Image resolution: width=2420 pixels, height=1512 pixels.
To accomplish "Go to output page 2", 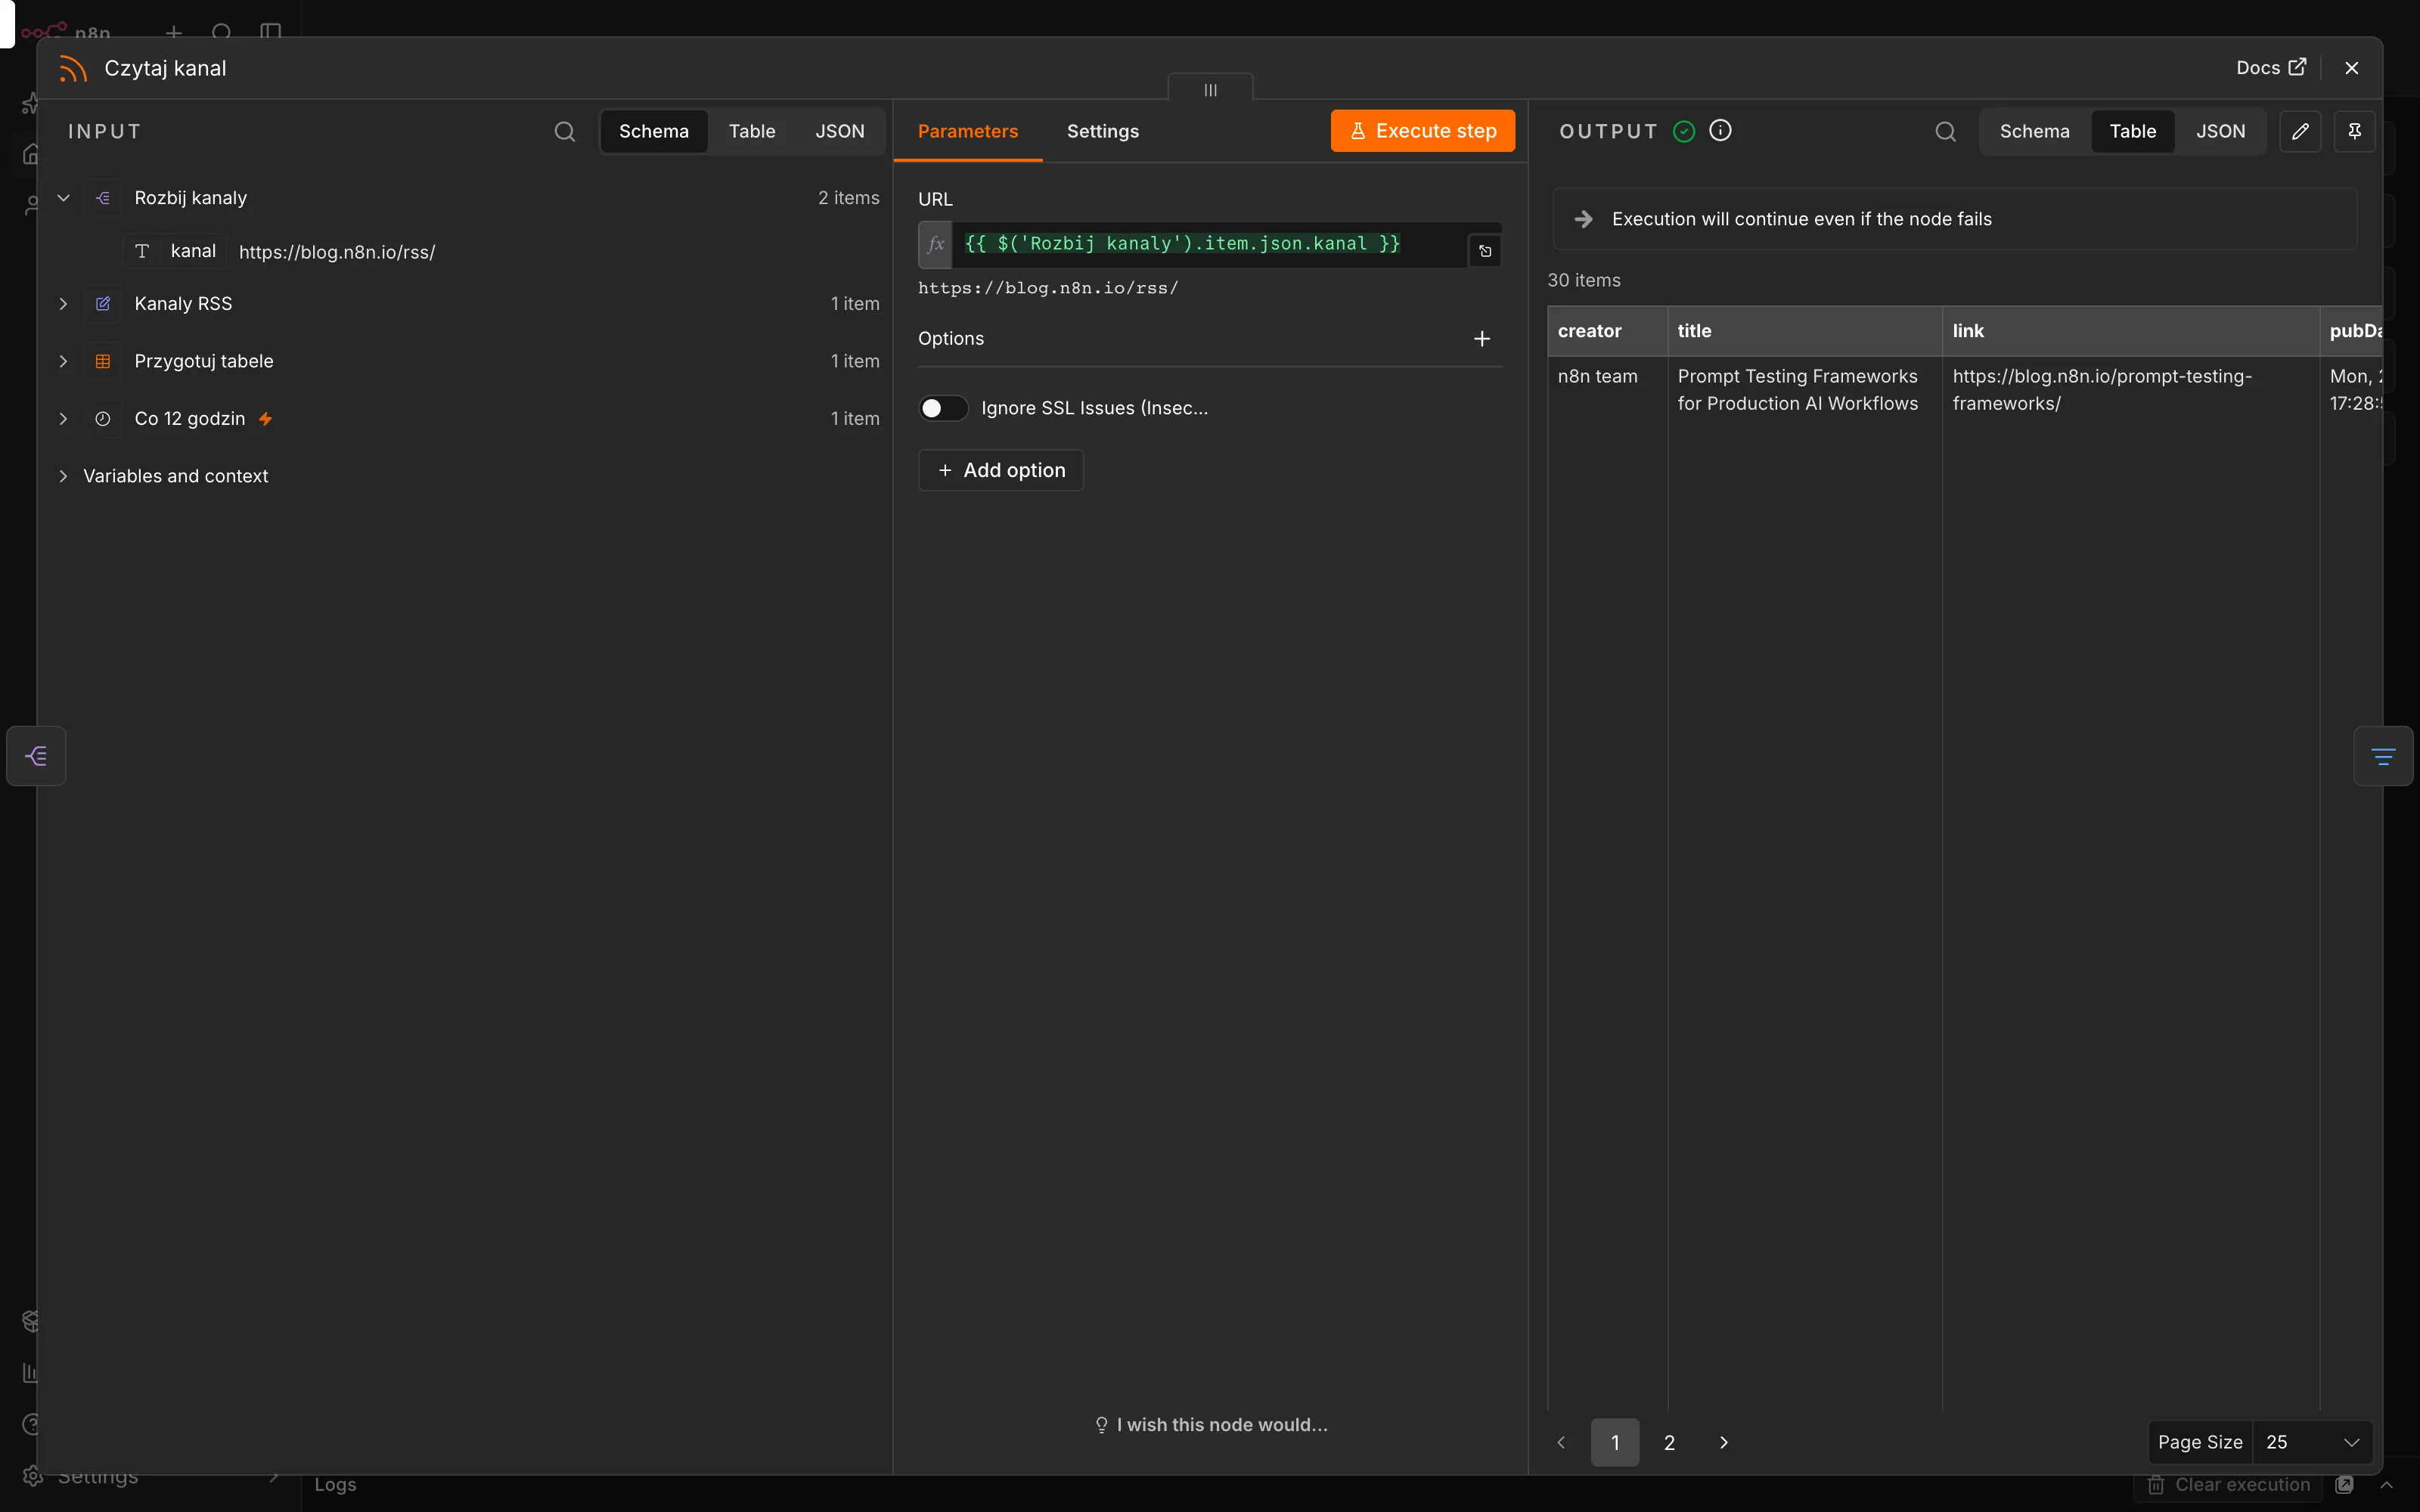I will 1669,1442.
